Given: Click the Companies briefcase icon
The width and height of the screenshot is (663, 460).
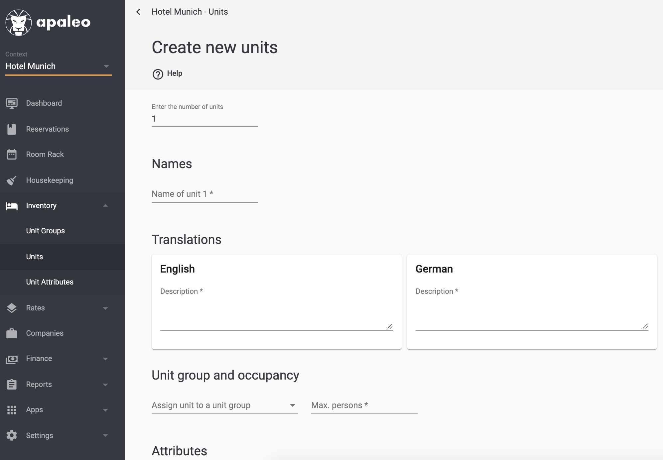Looking at the screenshot, I should pyautogui.click(x=12, y=333).
